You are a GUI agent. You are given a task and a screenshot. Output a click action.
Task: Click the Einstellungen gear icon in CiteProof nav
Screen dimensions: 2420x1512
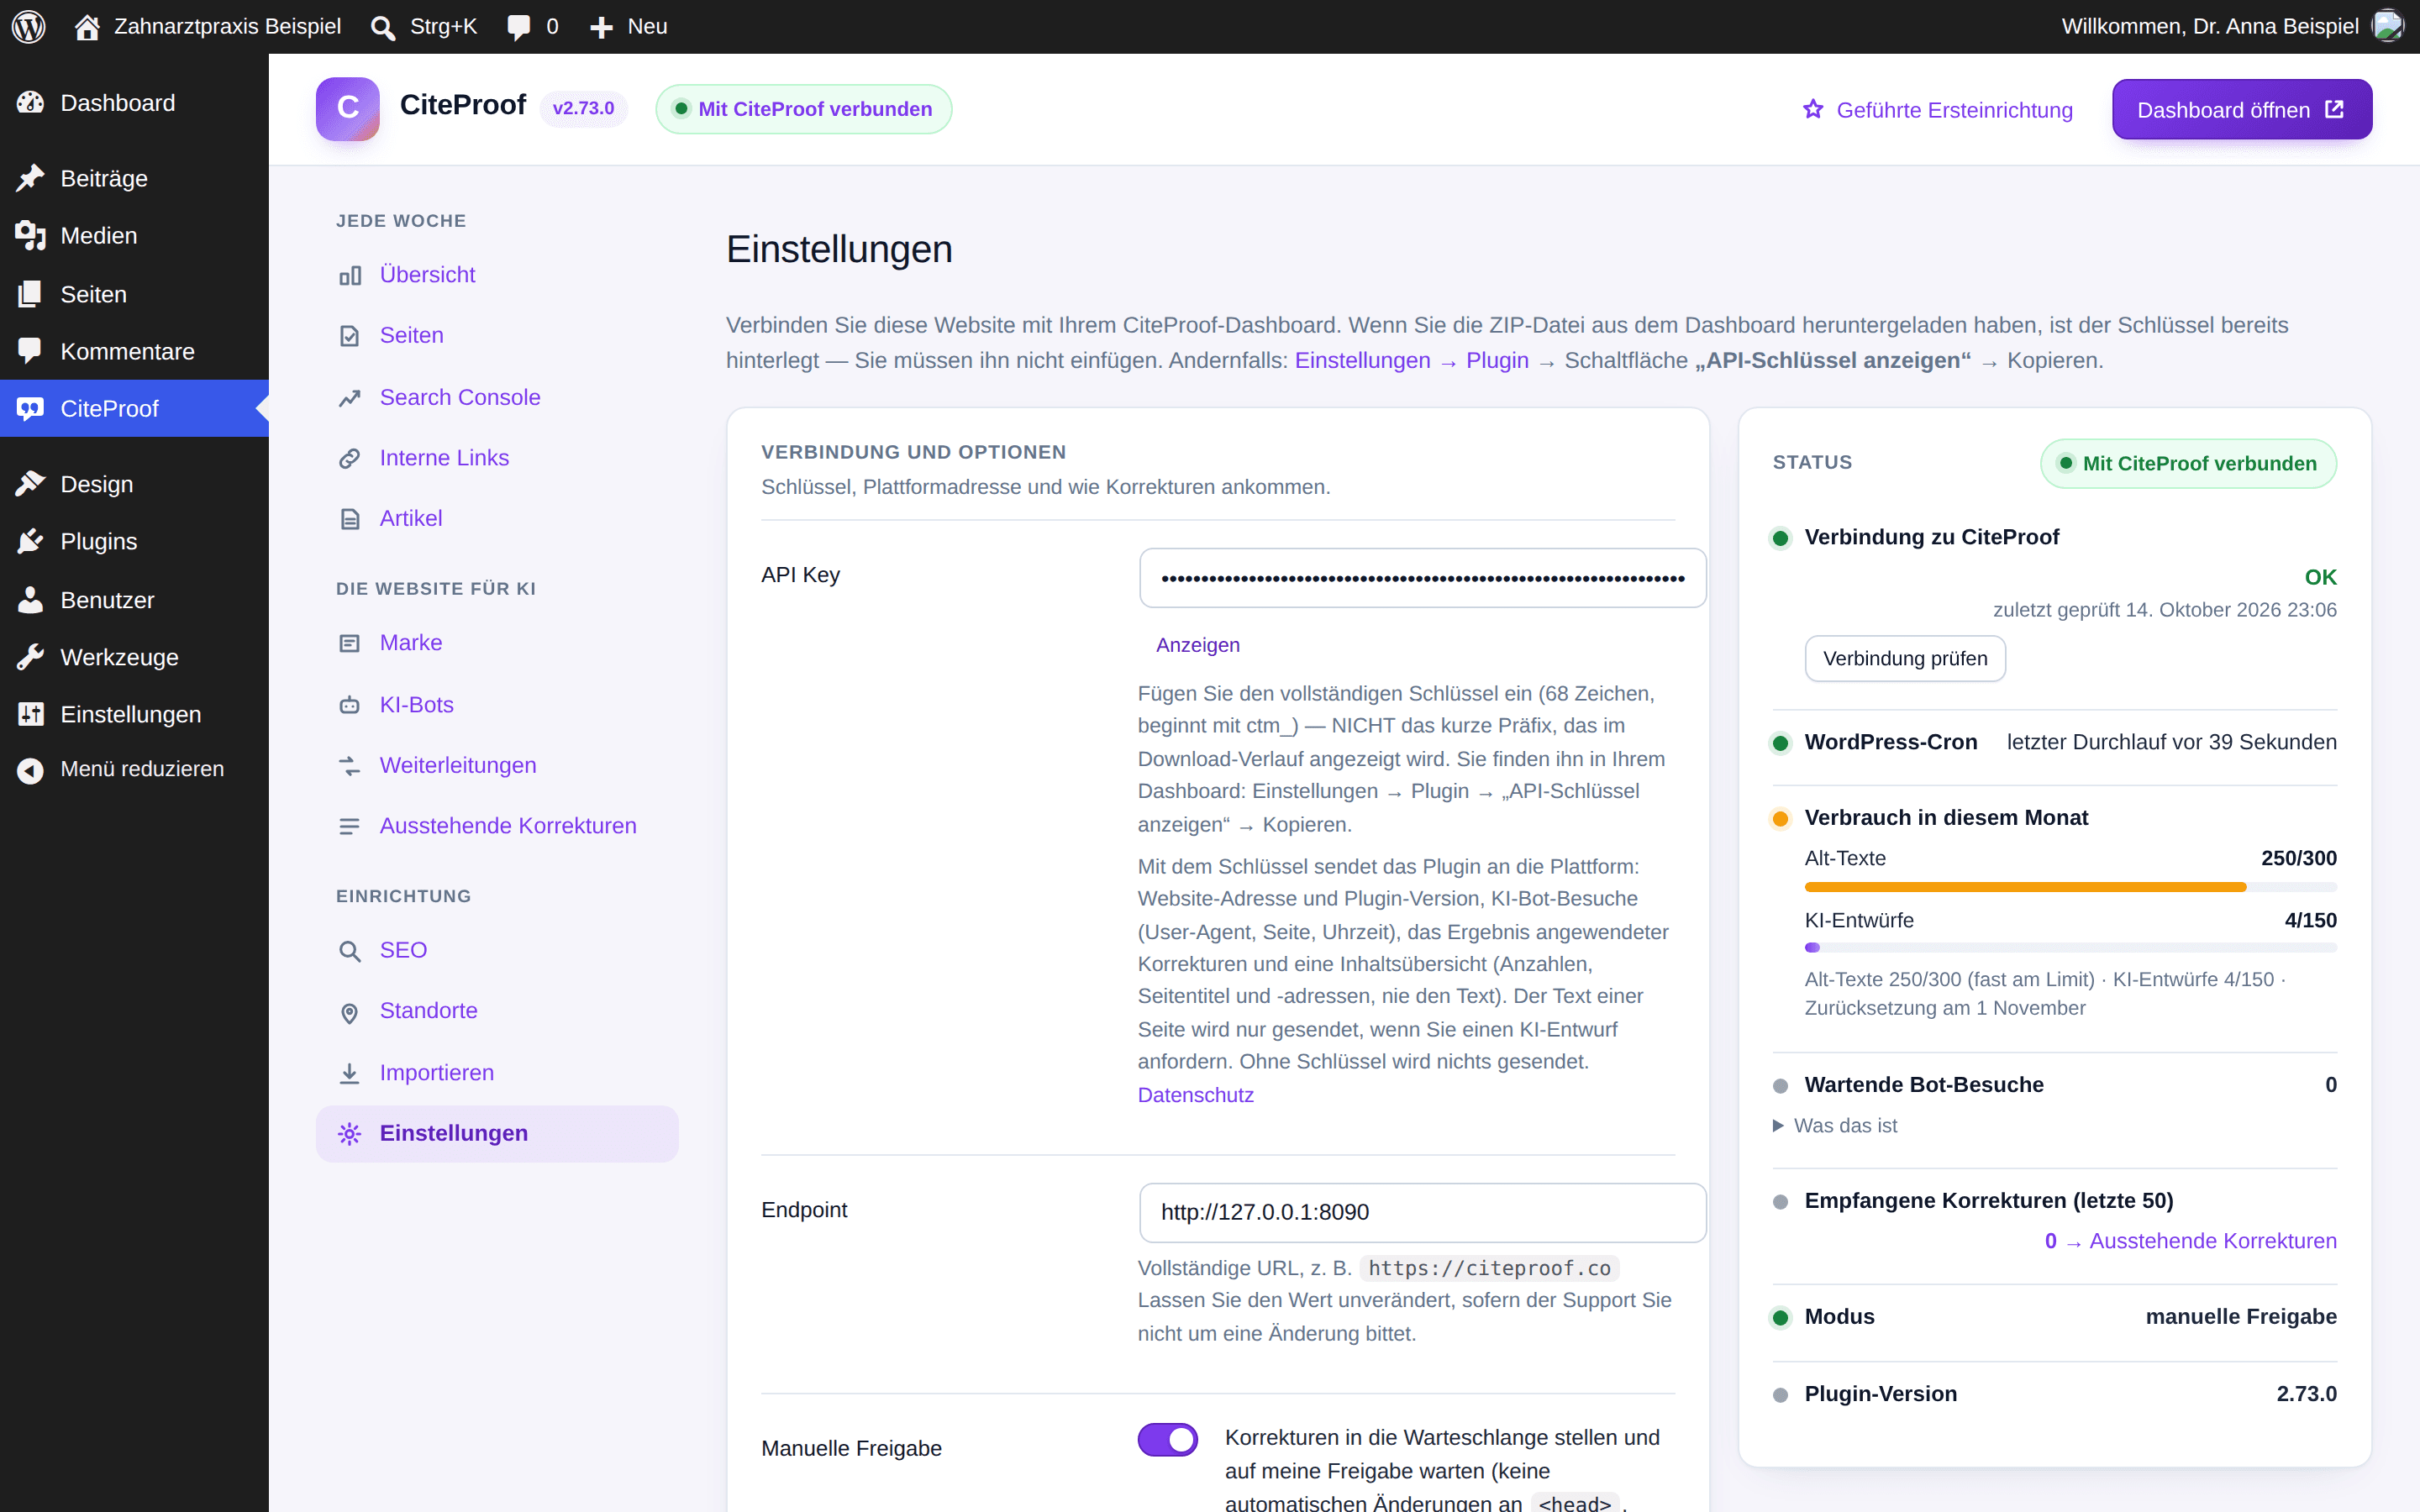349,1134
